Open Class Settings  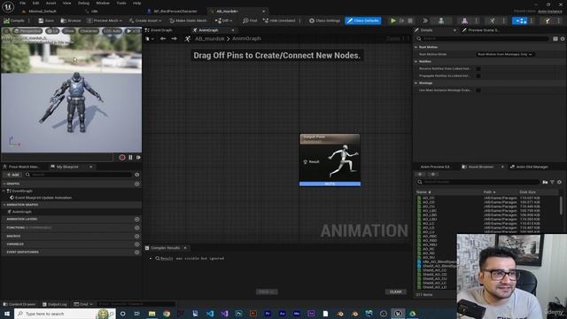324,20
